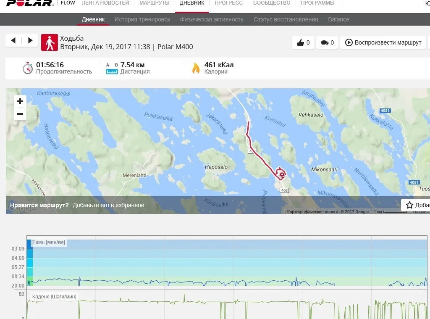Screen dimensions: 430x319
Task: Like the training with thumbs-up
Action: click(303, 42)
